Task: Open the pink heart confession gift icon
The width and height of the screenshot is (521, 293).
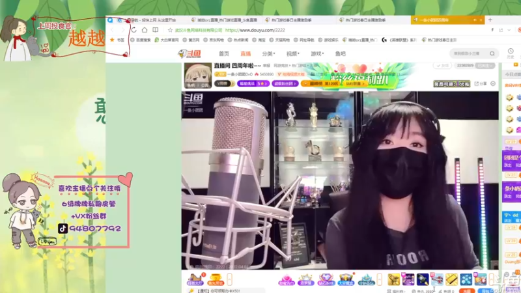Action: pyautogui.click(x=286, y=279)
